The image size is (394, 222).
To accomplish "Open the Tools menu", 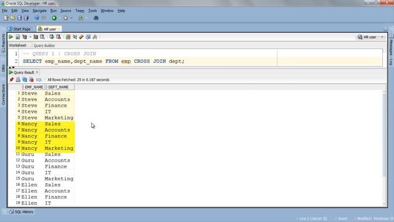I will pos(92,10).
